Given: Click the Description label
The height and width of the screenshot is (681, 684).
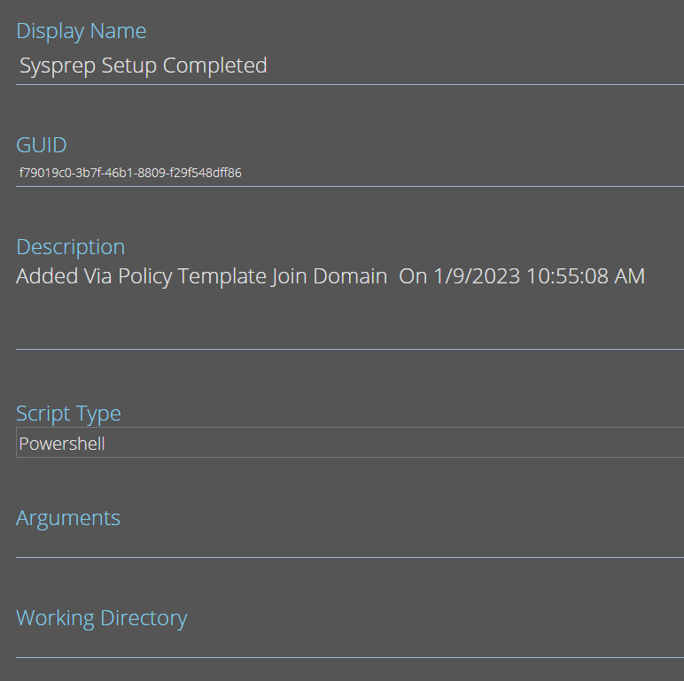Looking at the screenshot, I should pyautogui.click(x=71, y=247).
